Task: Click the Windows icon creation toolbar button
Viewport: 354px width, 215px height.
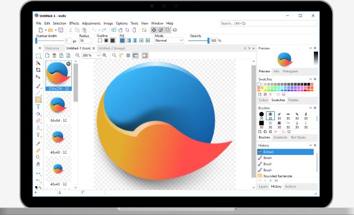Action: (x=114, y=30)
